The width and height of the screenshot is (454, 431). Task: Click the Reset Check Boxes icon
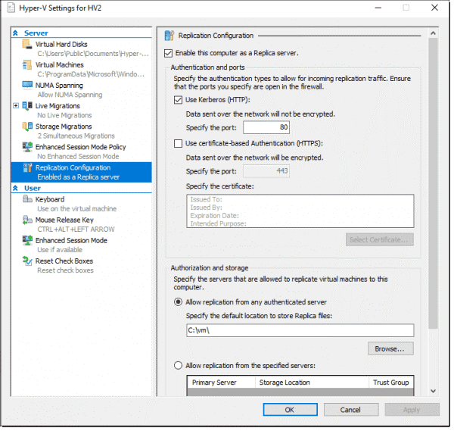point(27,261)
